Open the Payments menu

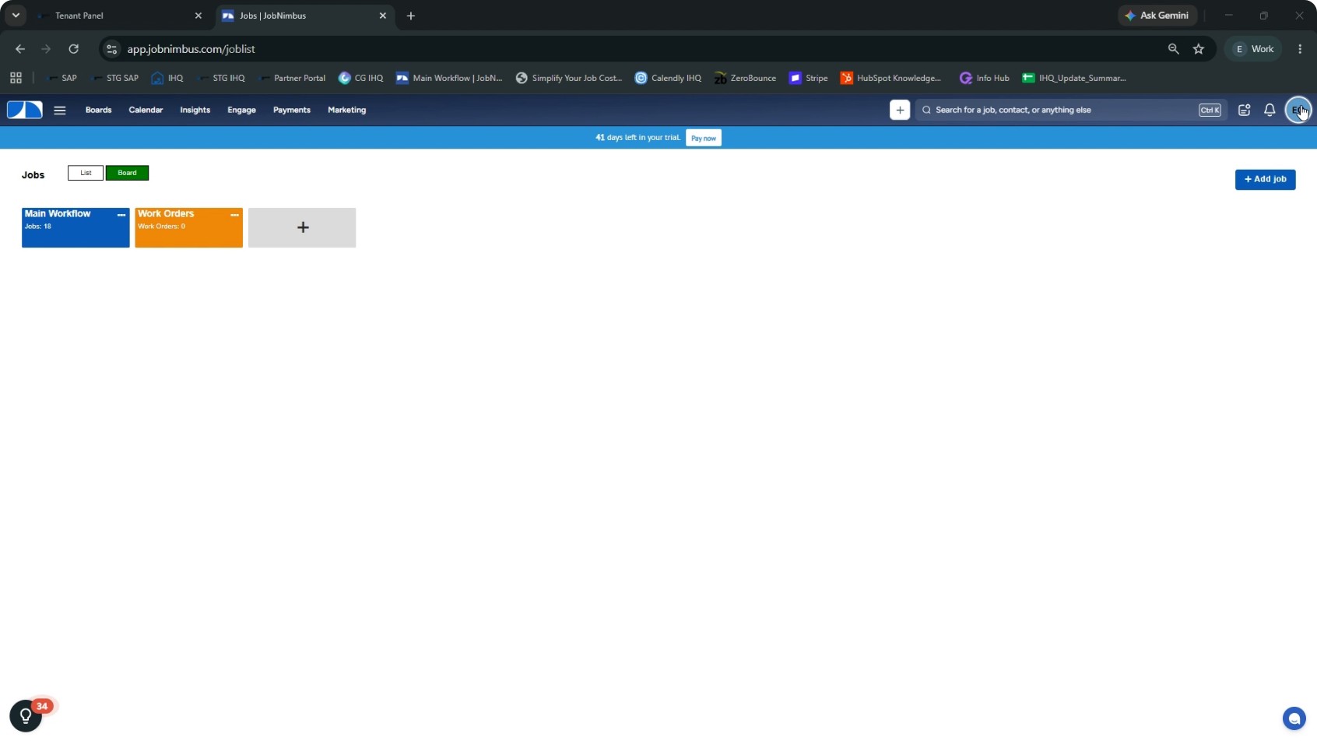pyautogui.click(x=291, y=110)
